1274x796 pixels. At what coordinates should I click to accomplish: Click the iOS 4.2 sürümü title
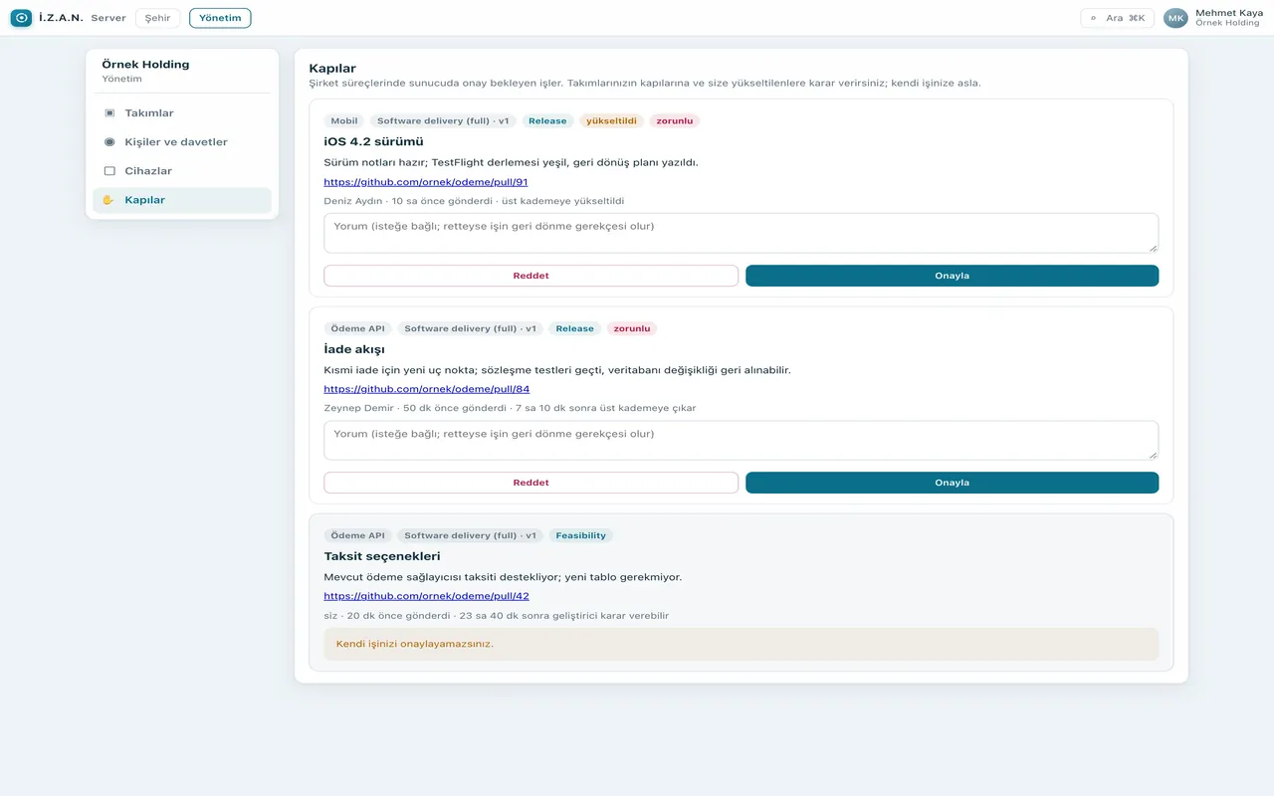coord(374,142)
